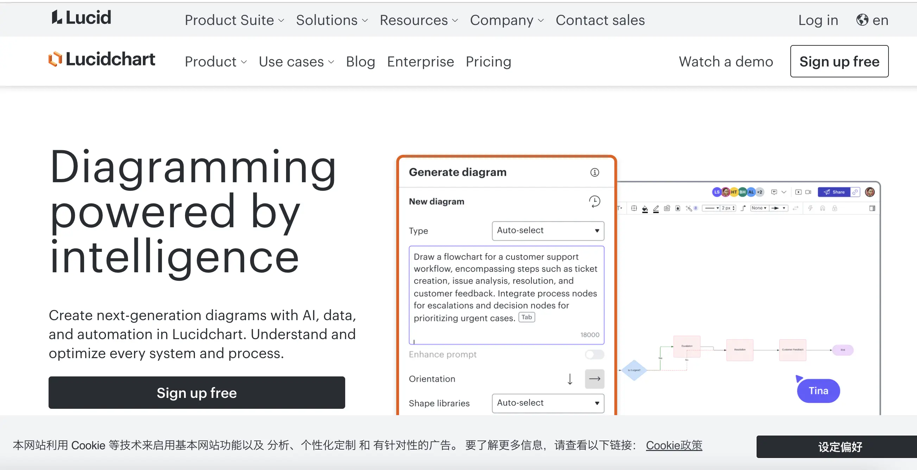The image size is (917, 470).
Task: Open the Type Auto-select dropdown
Action: 548,230
